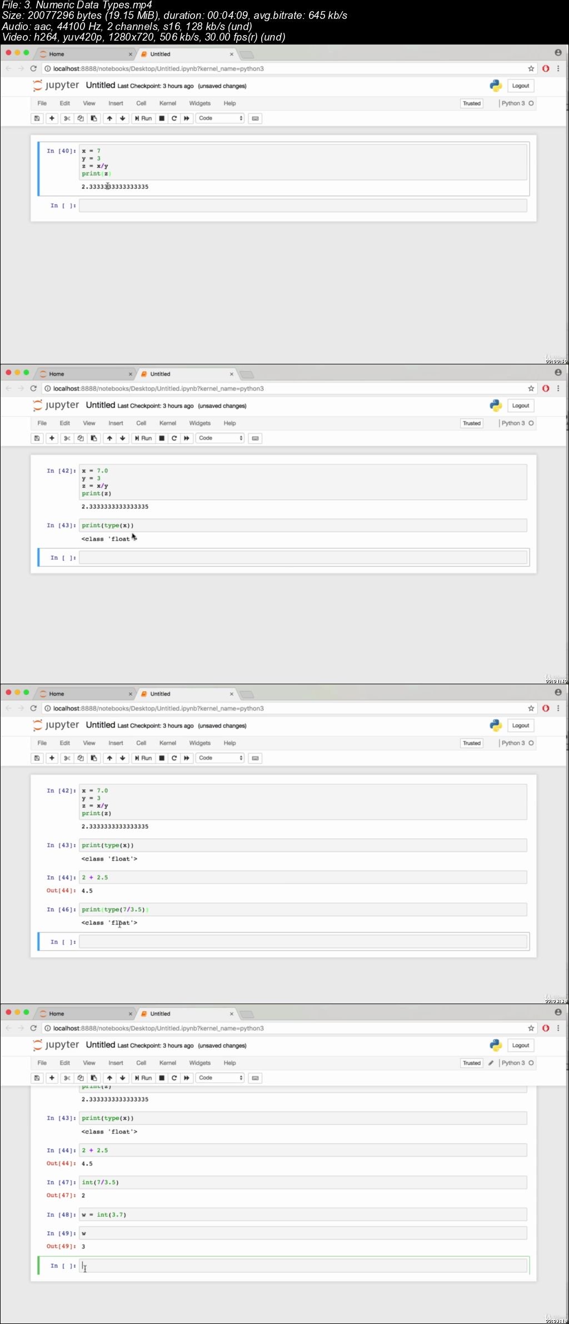Click Jupyter logo in In [40] frame
This screenshot has width=569, height=1324.
point(56,85)
